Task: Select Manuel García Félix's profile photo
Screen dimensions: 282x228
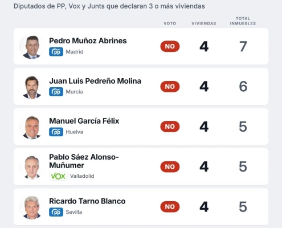Action: [32, 127]
